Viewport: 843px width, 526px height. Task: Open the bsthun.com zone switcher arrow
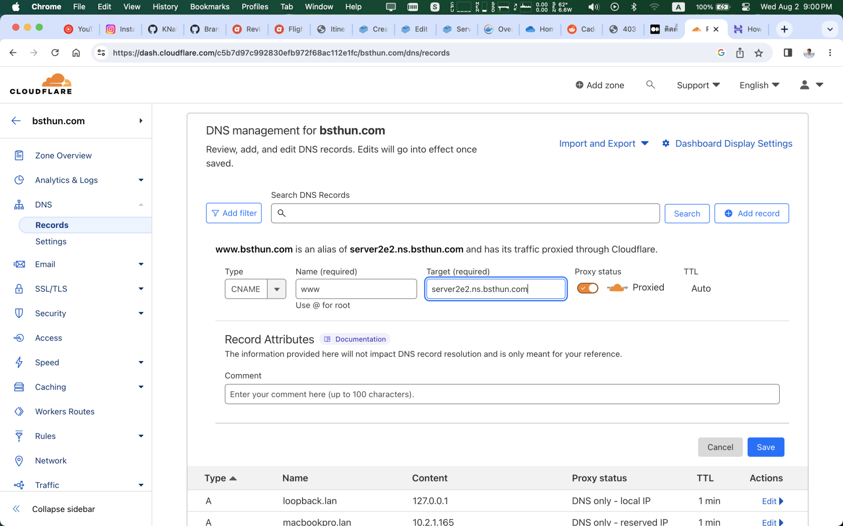pos(140,121)
